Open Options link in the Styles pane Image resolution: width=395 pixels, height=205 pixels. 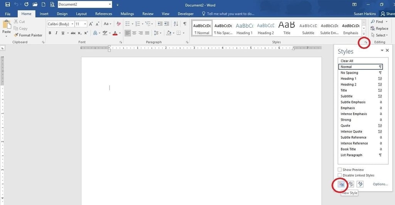coord(380,184)
